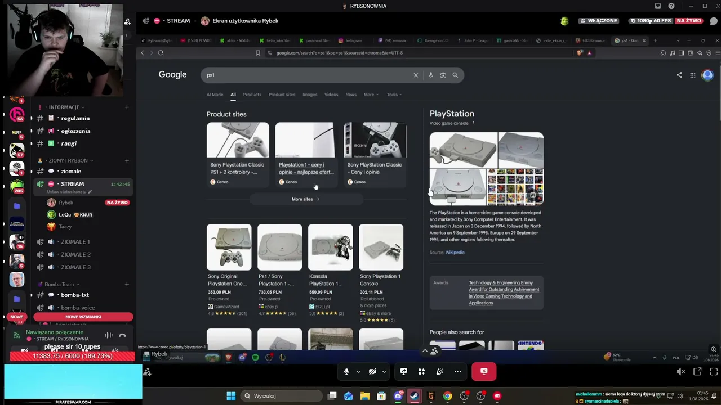Open Google Lens image search
Screen dimensions: 721x405
coord(443,75)
